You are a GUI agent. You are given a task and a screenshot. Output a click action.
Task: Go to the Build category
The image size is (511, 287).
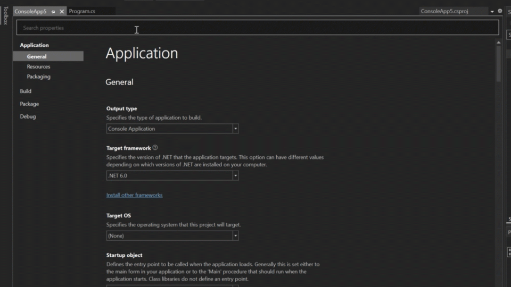coord(26,91)
